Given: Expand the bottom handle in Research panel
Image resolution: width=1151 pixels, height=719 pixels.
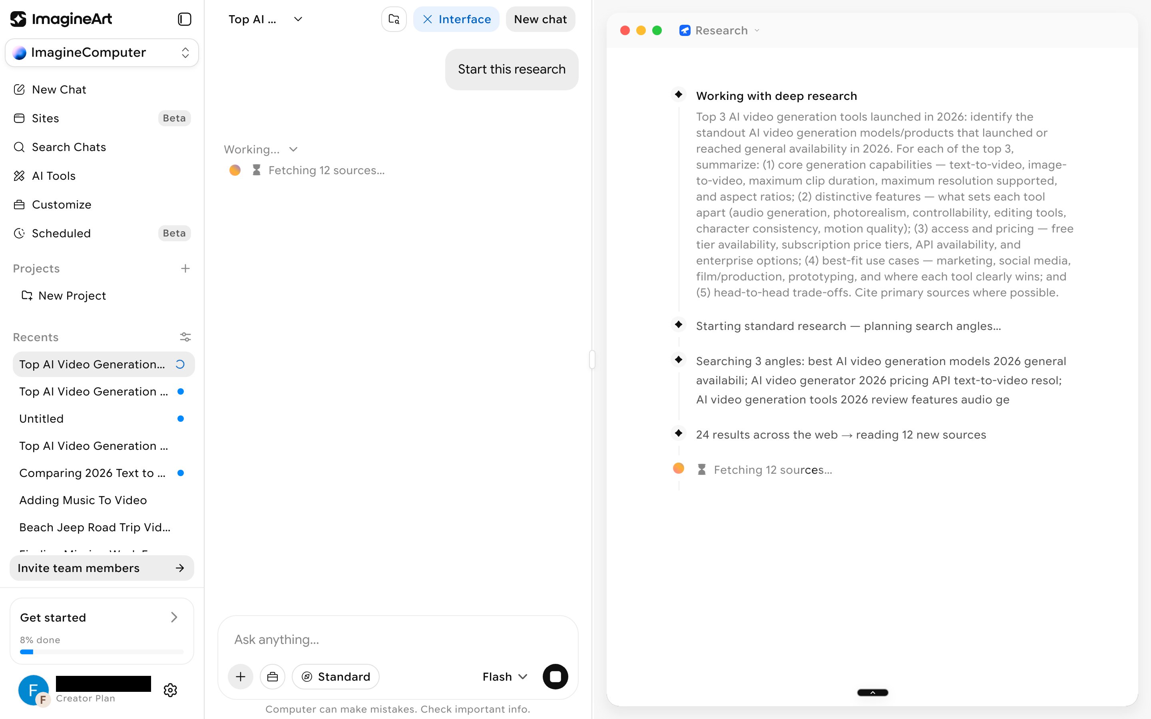Looking at the screenshot, I should pyautogui.click(x=872, y=692).
